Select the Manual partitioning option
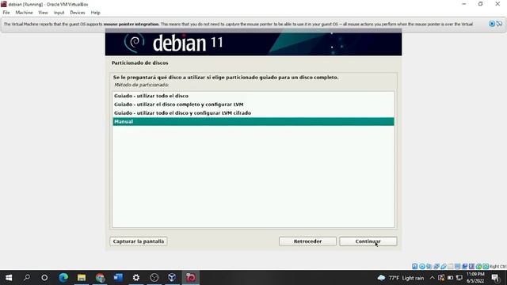Image resolution: width=507 pixels, height=285 pixels. (253, 121)
